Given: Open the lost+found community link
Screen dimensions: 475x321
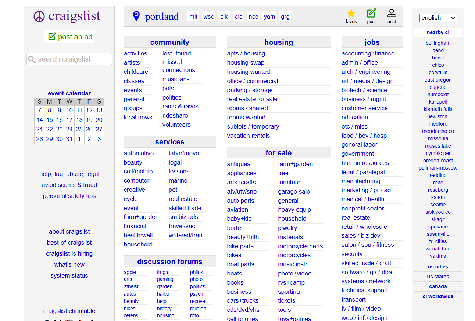Looking at the screenshot, I should pos(176,54).
